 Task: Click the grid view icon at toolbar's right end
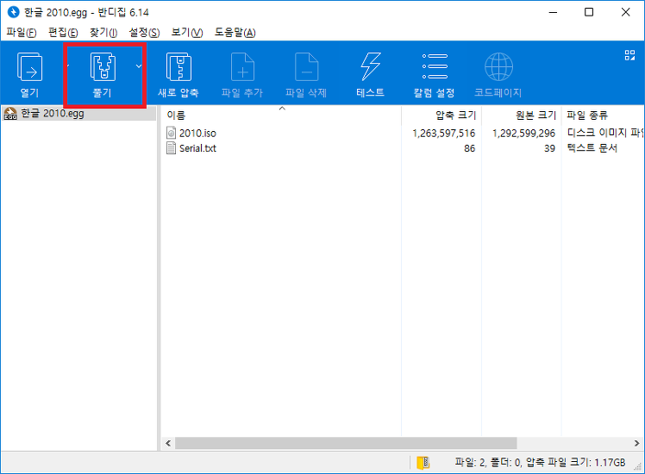click(629, 55)
